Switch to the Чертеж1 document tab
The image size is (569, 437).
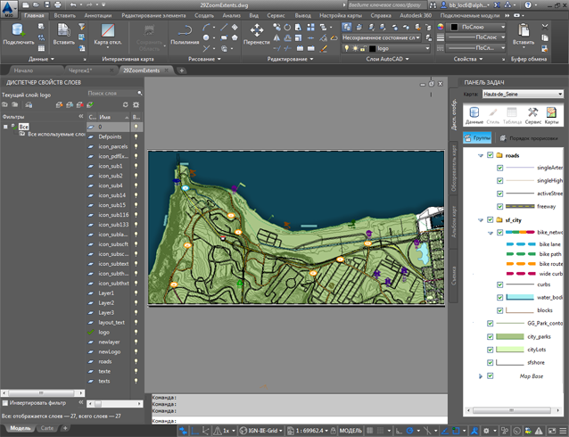(79, 70)
